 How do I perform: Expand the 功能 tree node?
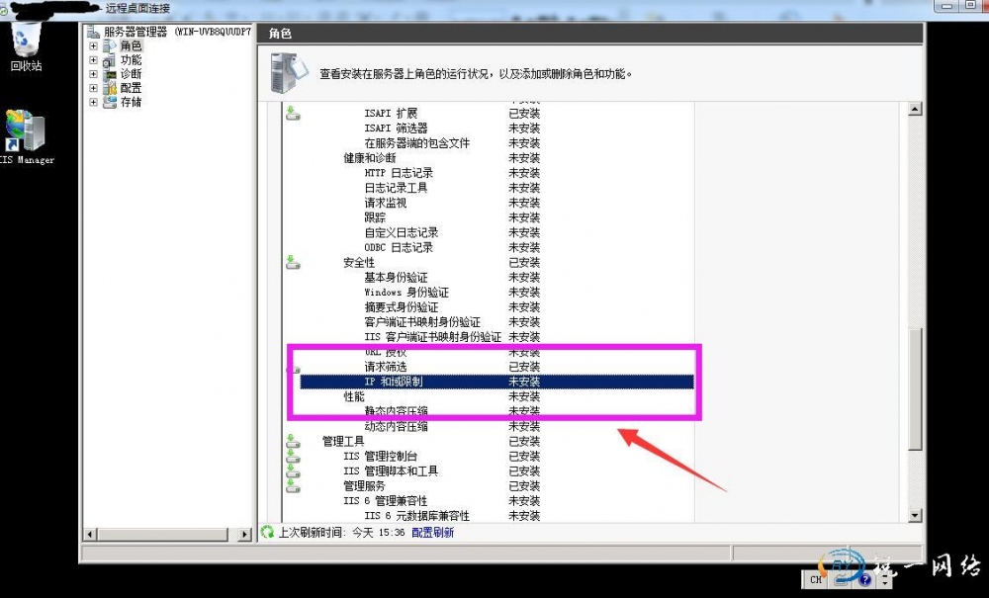click(94, 59)
